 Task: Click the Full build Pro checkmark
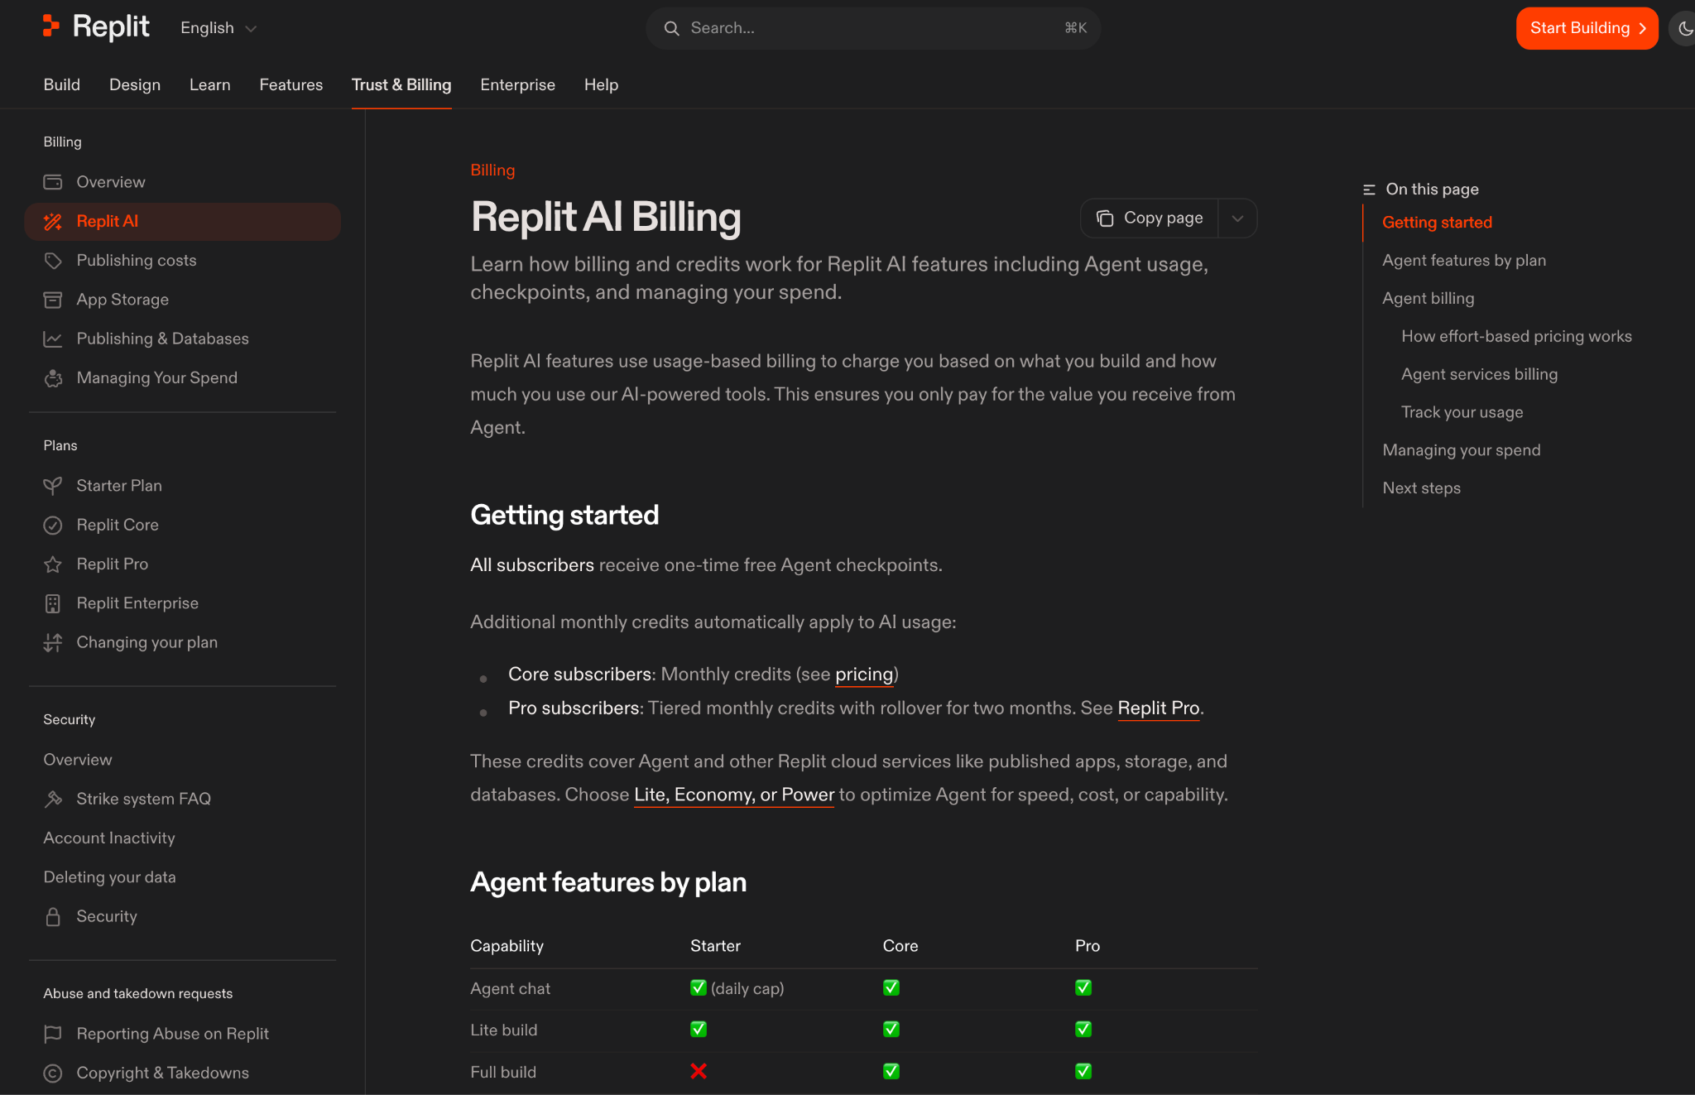click(1083, 1072)
